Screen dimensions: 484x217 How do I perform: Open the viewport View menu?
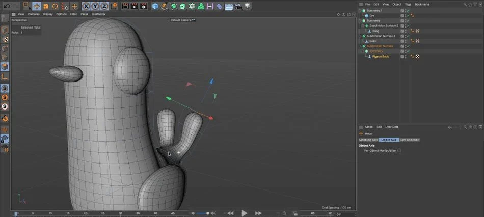21,14
